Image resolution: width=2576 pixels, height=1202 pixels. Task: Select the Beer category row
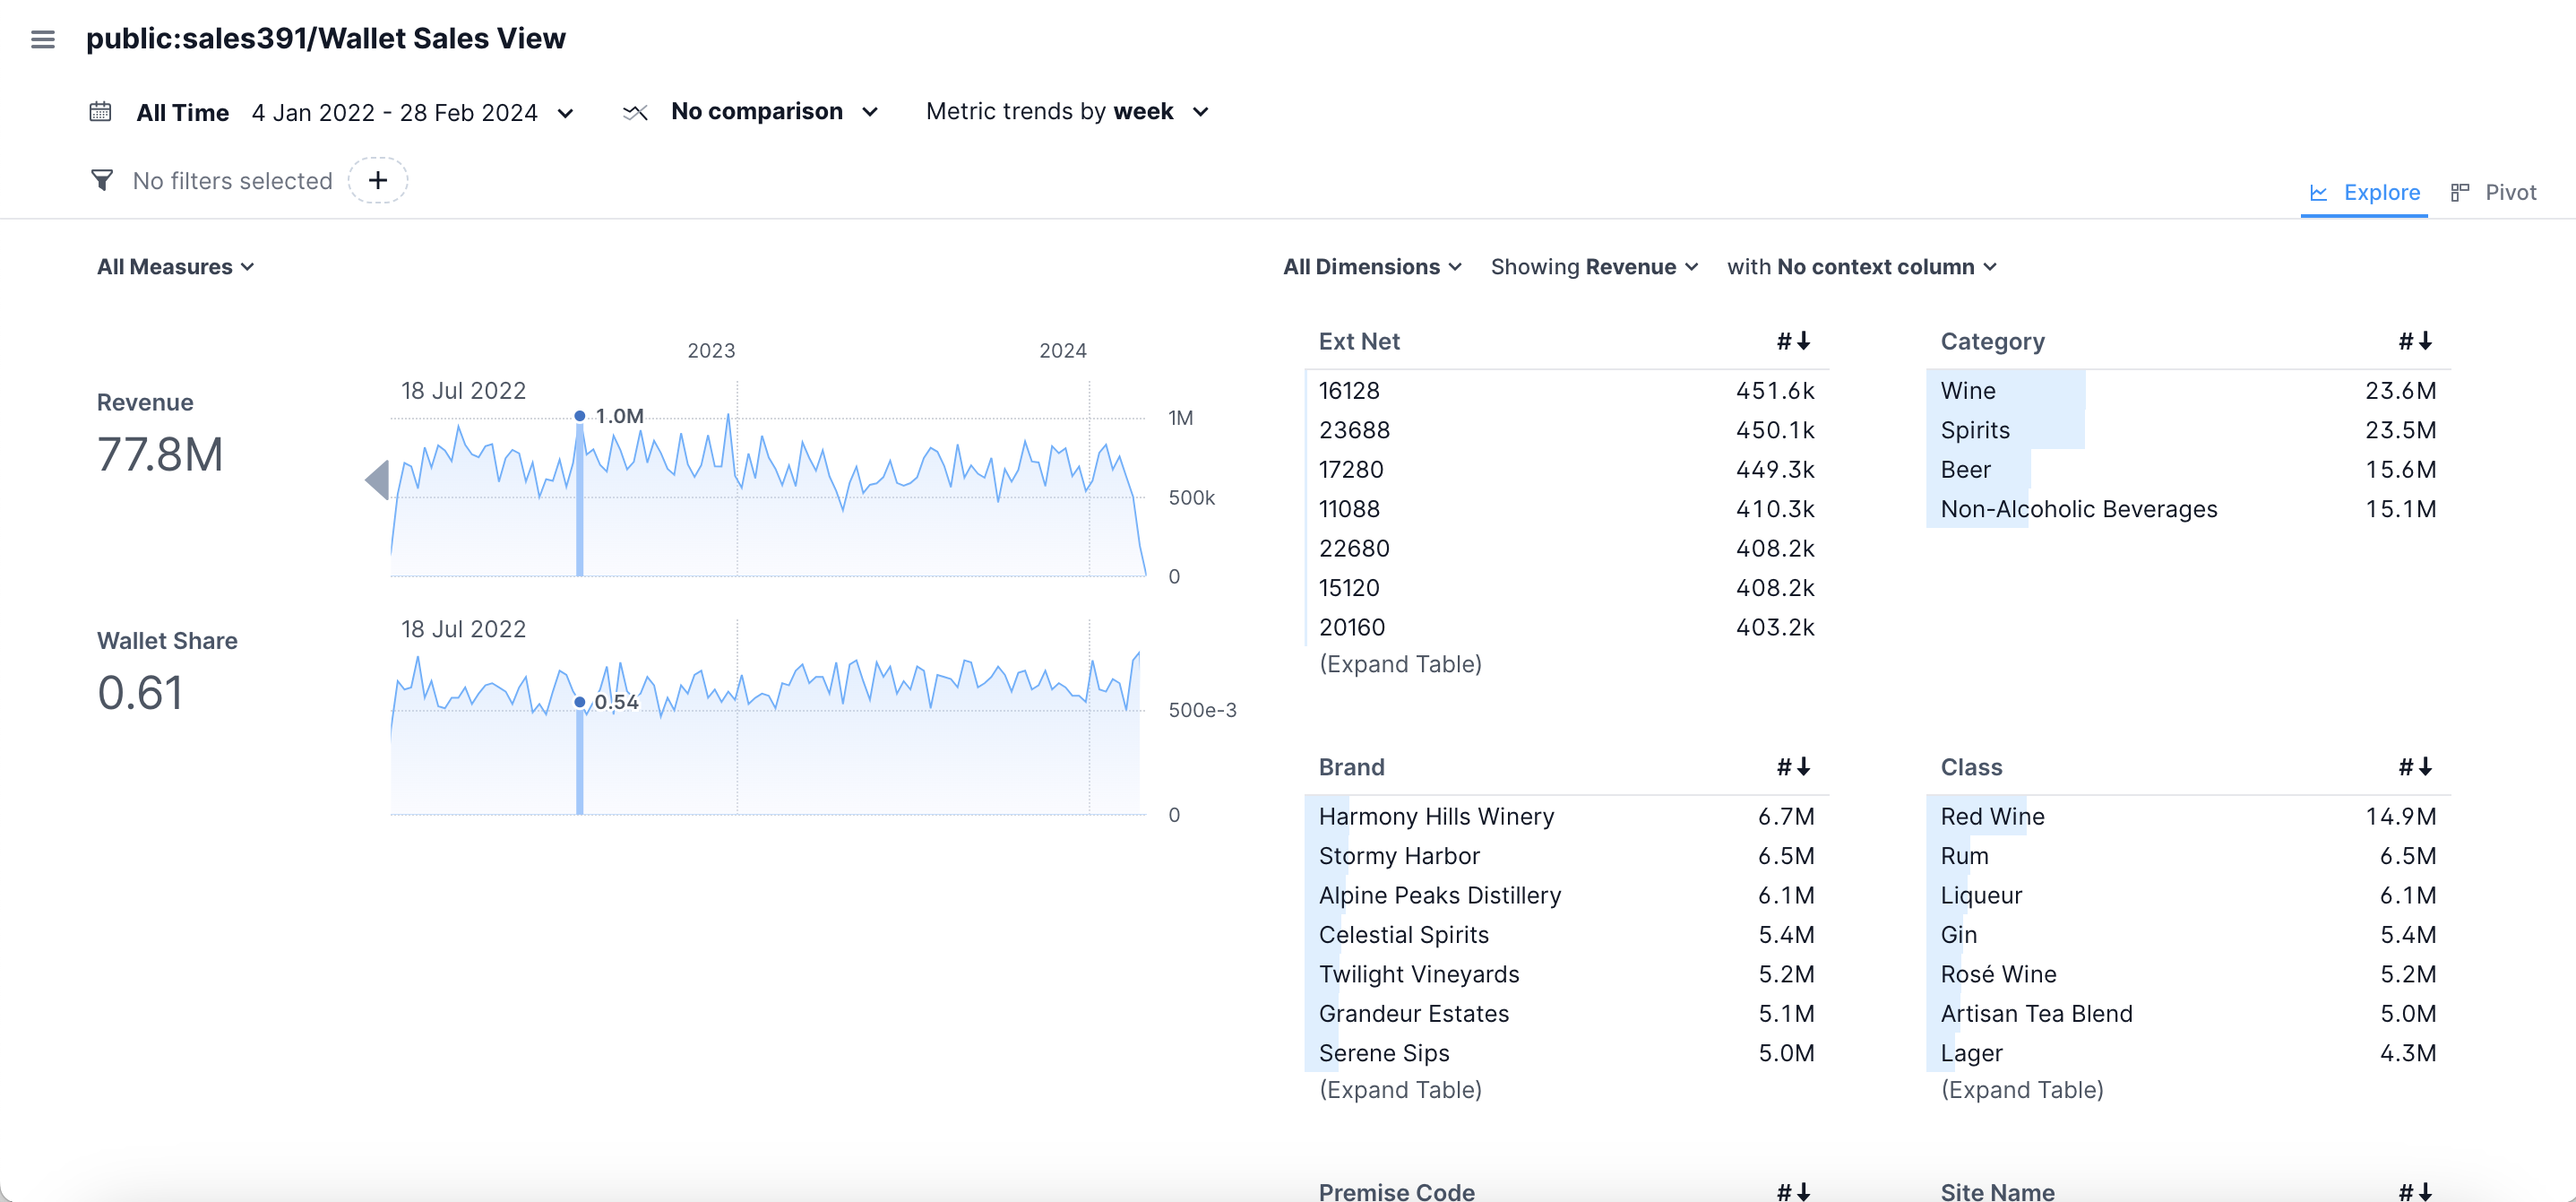2188,469
